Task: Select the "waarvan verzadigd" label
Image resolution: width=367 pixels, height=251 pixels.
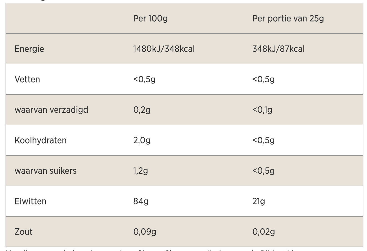Action: 51,110
